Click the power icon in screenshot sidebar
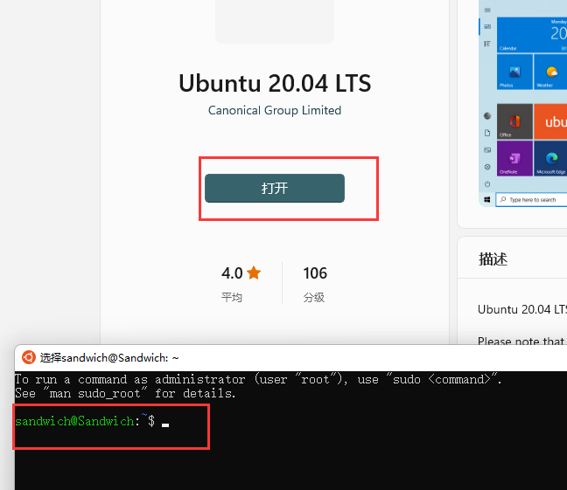Screen dimensions: 567x490 click(x=487, y=184)
